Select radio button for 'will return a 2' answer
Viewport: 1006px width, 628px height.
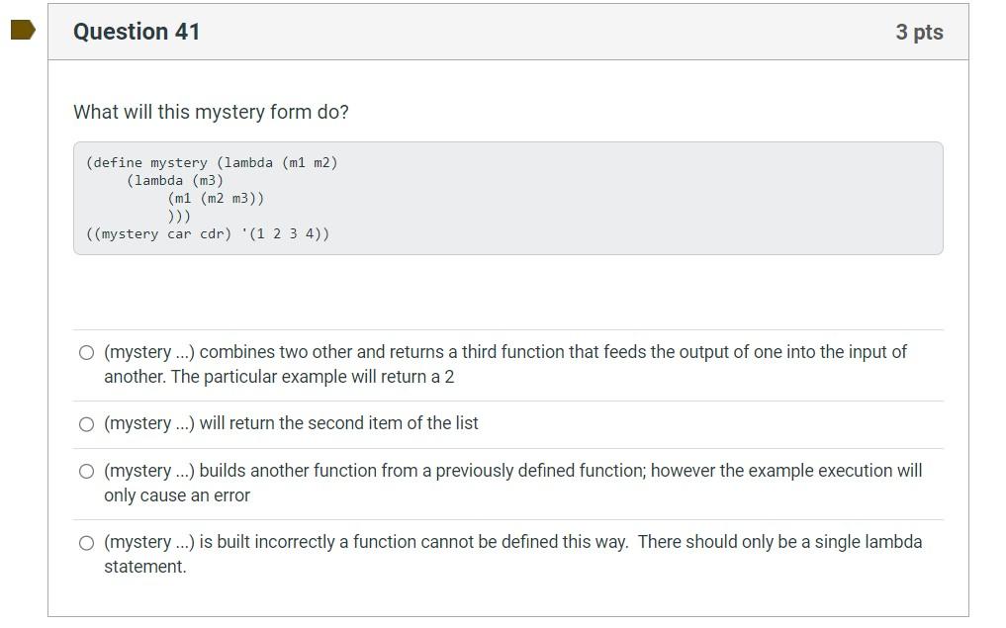coord(87,353)
